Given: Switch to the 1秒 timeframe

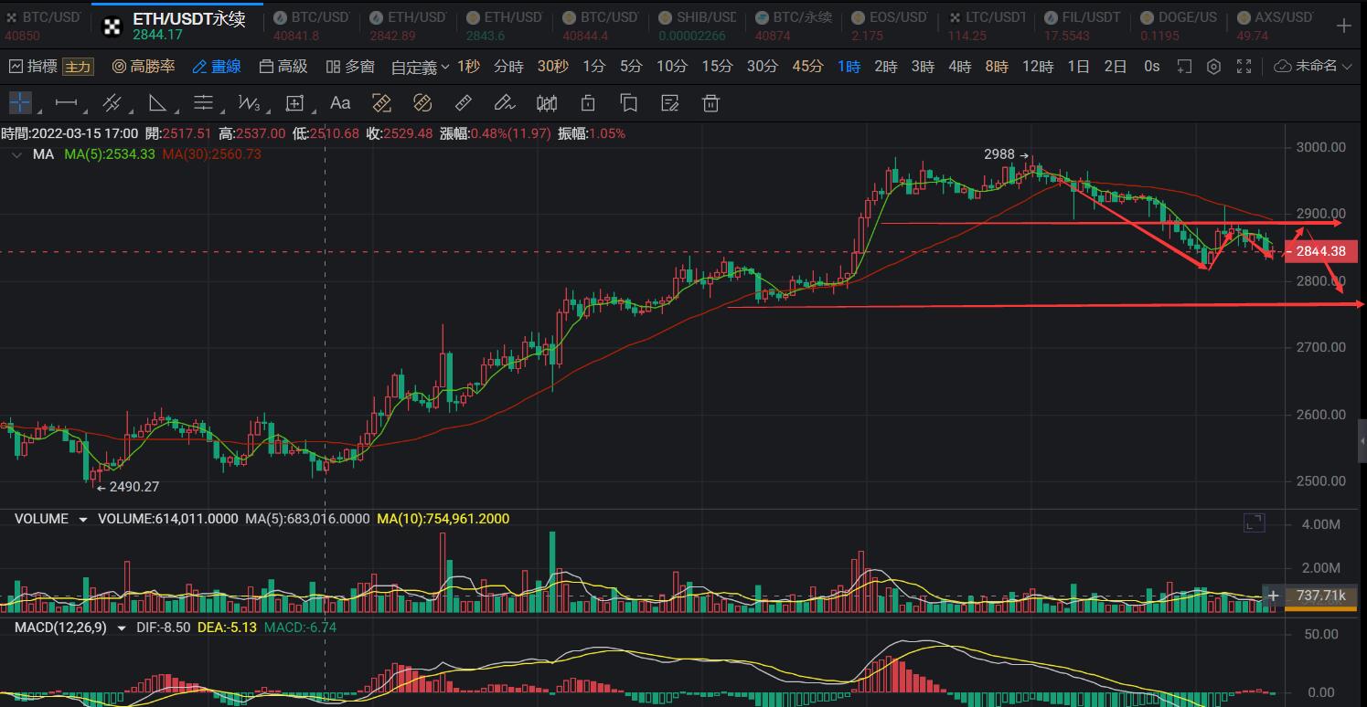Looking at the screenshot, I should pyautogui.click(x=468, y=67).
